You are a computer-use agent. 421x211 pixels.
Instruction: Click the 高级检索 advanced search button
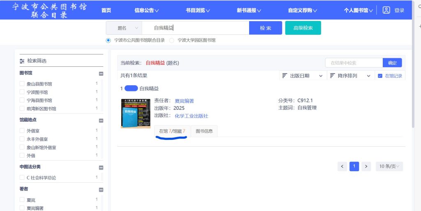pyautogui.click(x=303, y=28)
